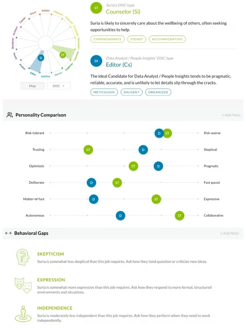The width and height of the screenshot is (246, 328).
Task: Switch to the Map view tab
Action: [x=32, y=86]
